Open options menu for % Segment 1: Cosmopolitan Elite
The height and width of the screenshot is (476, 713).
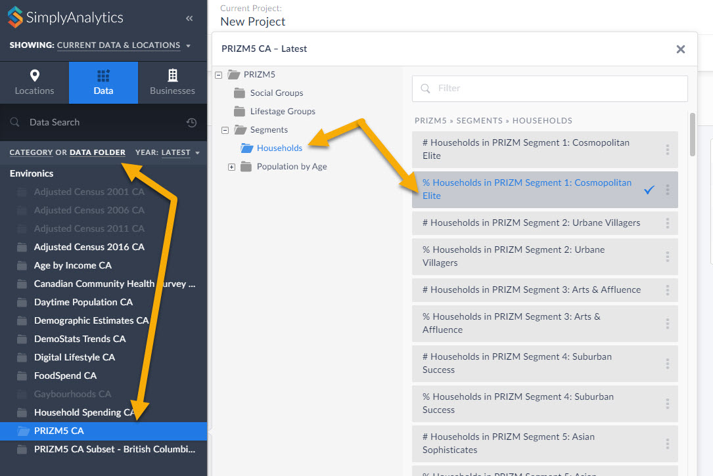coord(668,189)
